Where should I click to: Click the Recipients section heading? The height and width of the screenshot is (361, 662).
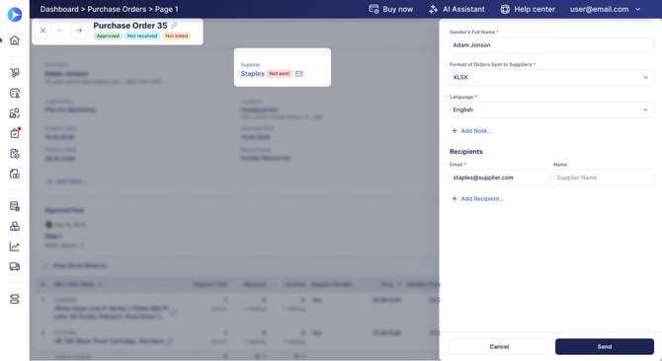466,152
